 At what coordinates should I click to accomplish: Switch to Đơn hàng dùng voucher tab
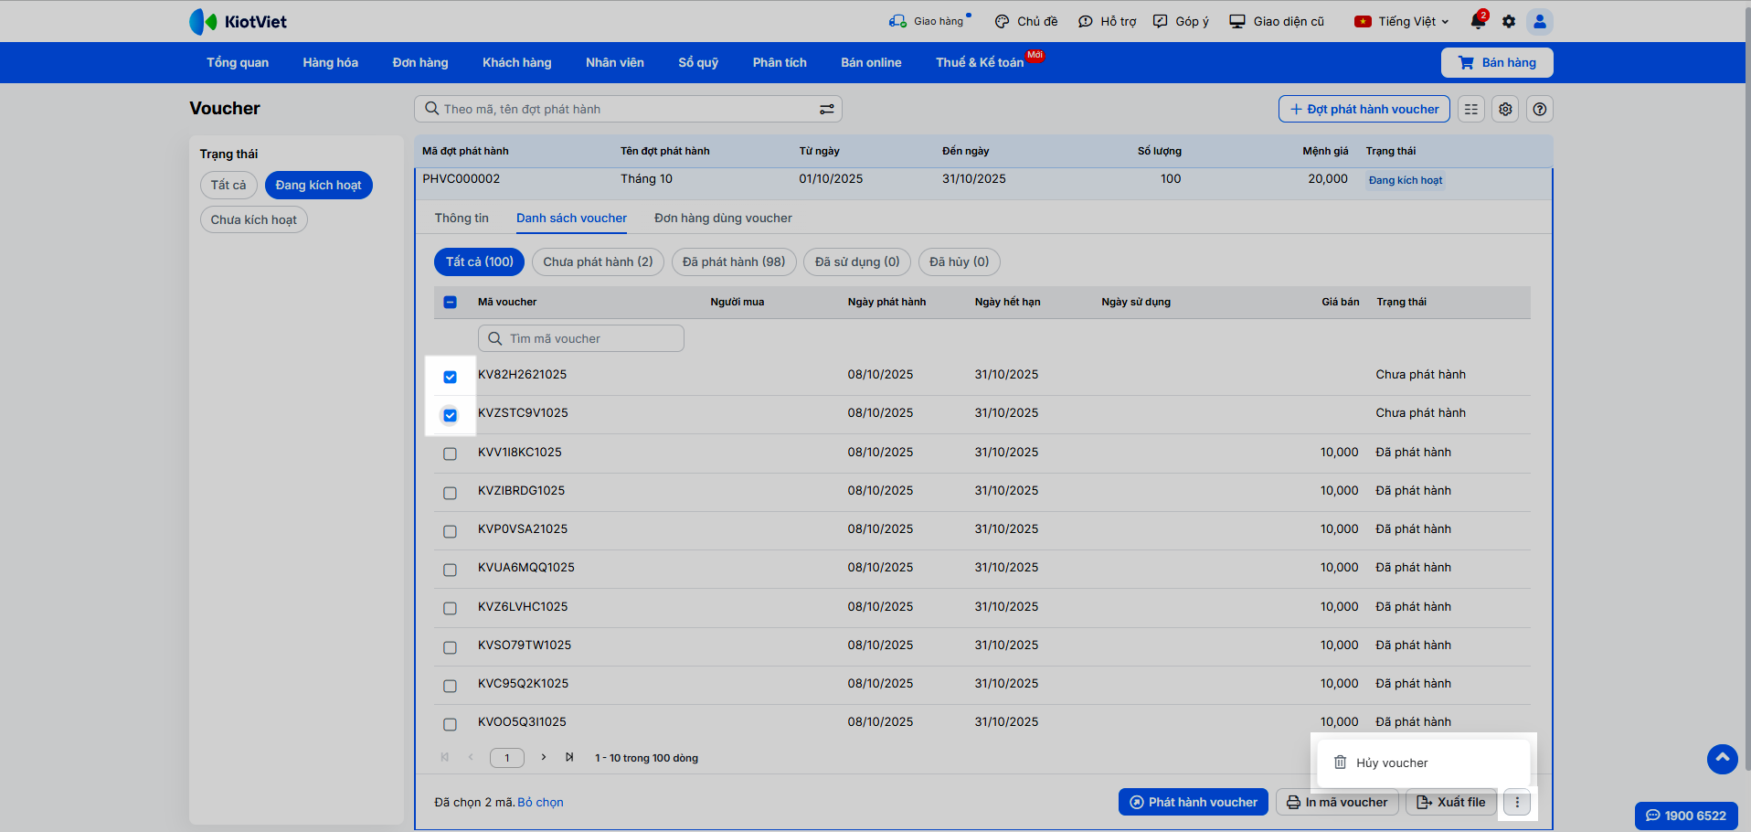pos(723,218)
